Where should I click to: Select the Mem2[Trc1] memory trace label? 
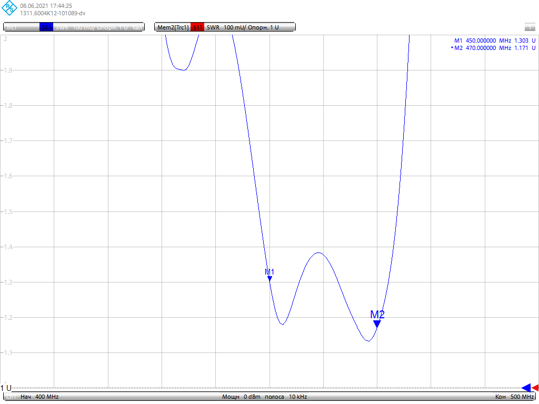click(x=173, y=27)
